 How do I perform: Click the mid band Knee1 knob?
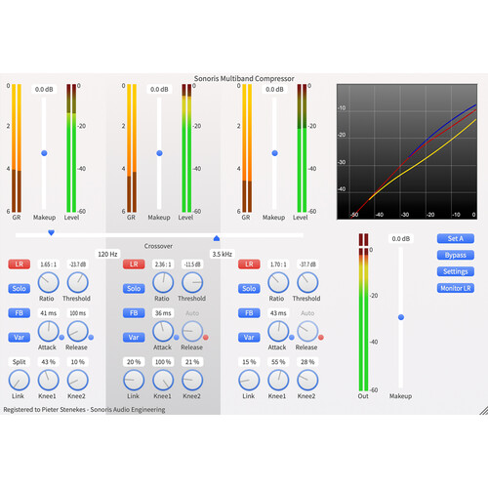point(163,380)
